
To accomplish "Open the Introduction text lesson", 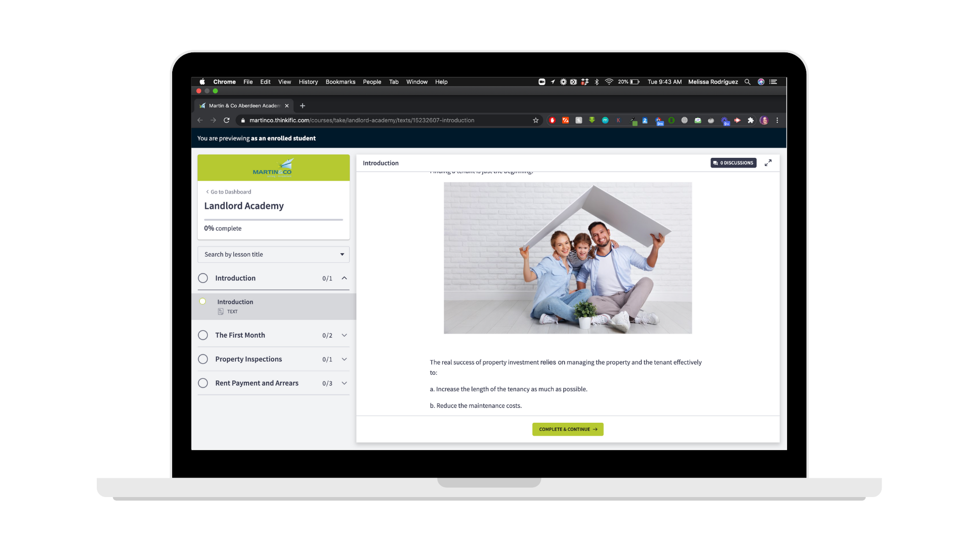I will pos(274,306).
